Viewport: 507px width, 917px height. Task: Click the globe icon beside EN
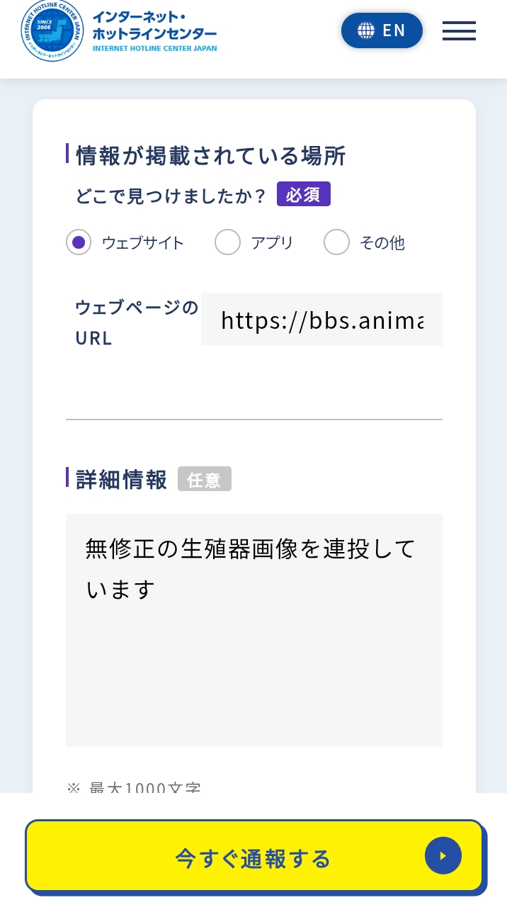(365, 30)
